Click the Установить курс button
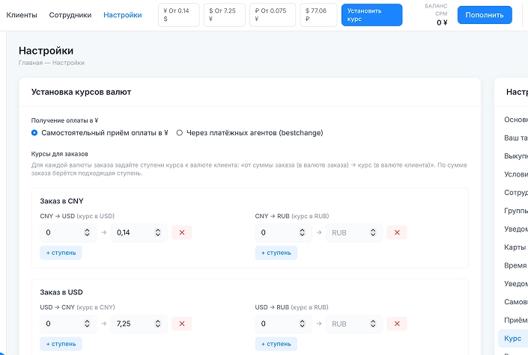This screenshot has width=528, height=355. point(371,15)
